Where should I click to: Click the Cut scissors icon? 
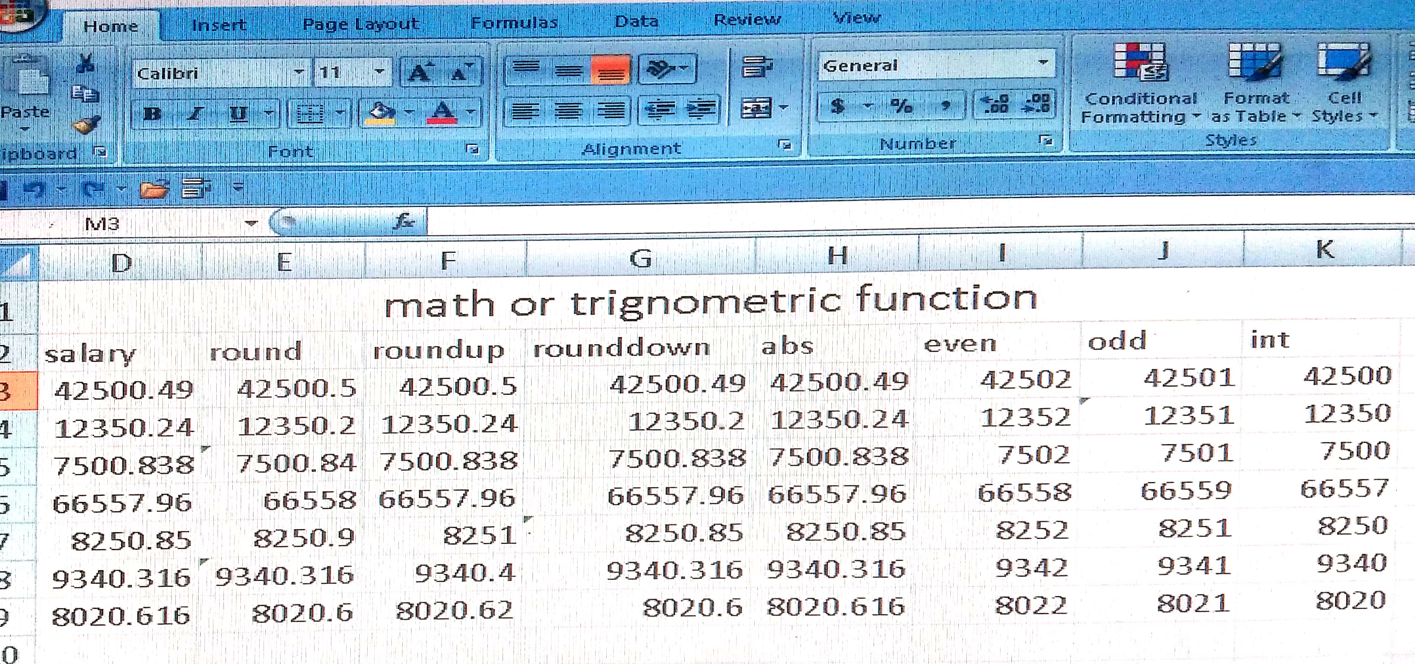coord(85,63)
